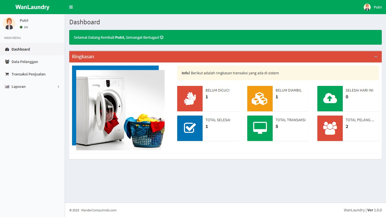Click the WanLaundry logo title
Screen dimensions: 386x217
tap(32, 7)
